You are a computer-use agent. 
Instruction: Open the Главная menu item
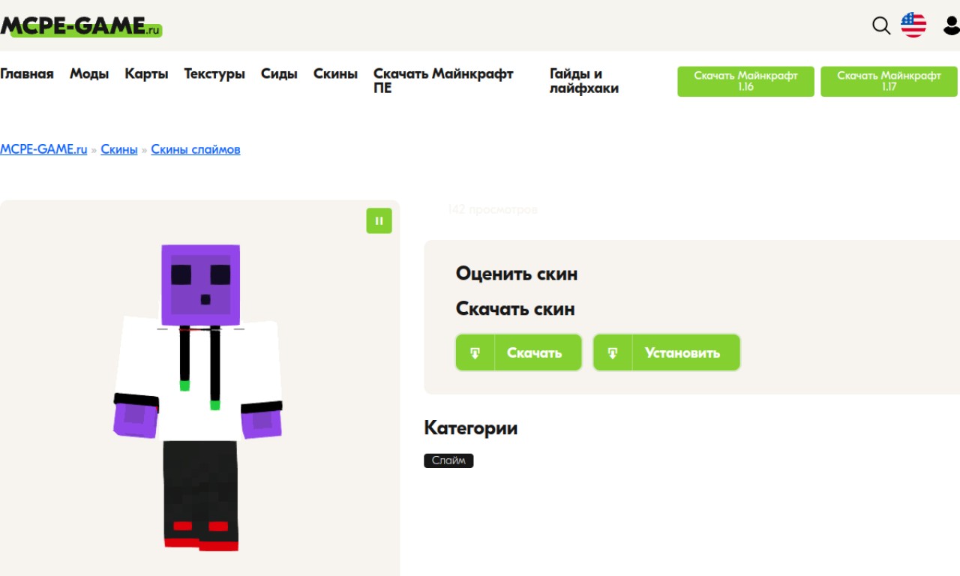(27, 73)
